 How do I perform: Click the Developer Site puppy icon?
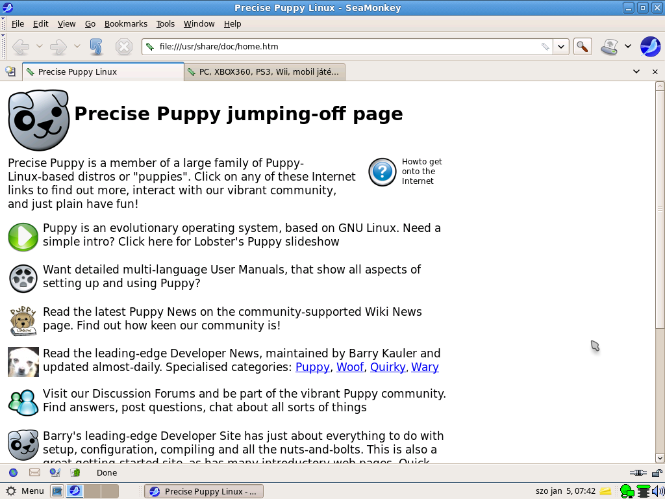coord(23,444)
